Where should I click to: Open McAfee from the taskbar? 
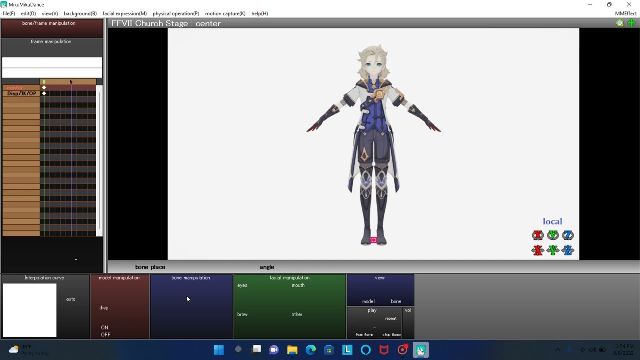tap(384, 350)
